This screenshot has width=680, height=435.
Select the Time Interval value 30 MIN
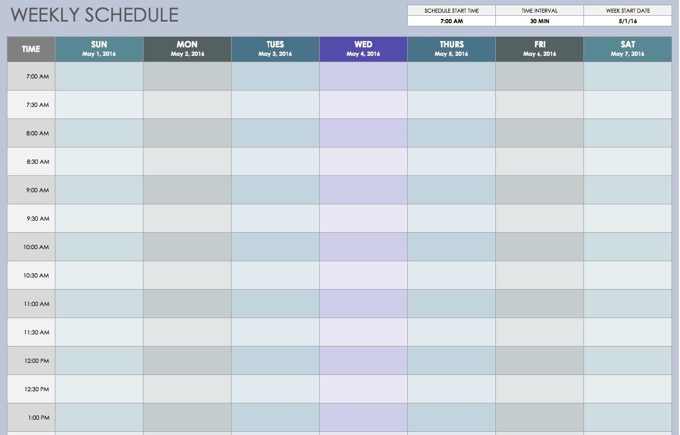(539, 21)
